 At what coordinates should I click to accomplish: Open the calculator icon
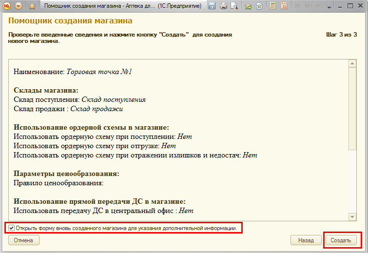coord(273,6)
